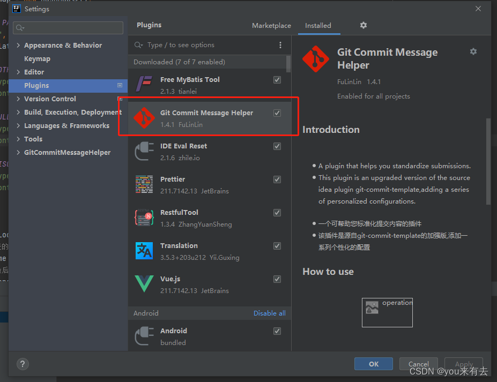
Task: Click the Apply button
Action: tap(464, 364)
